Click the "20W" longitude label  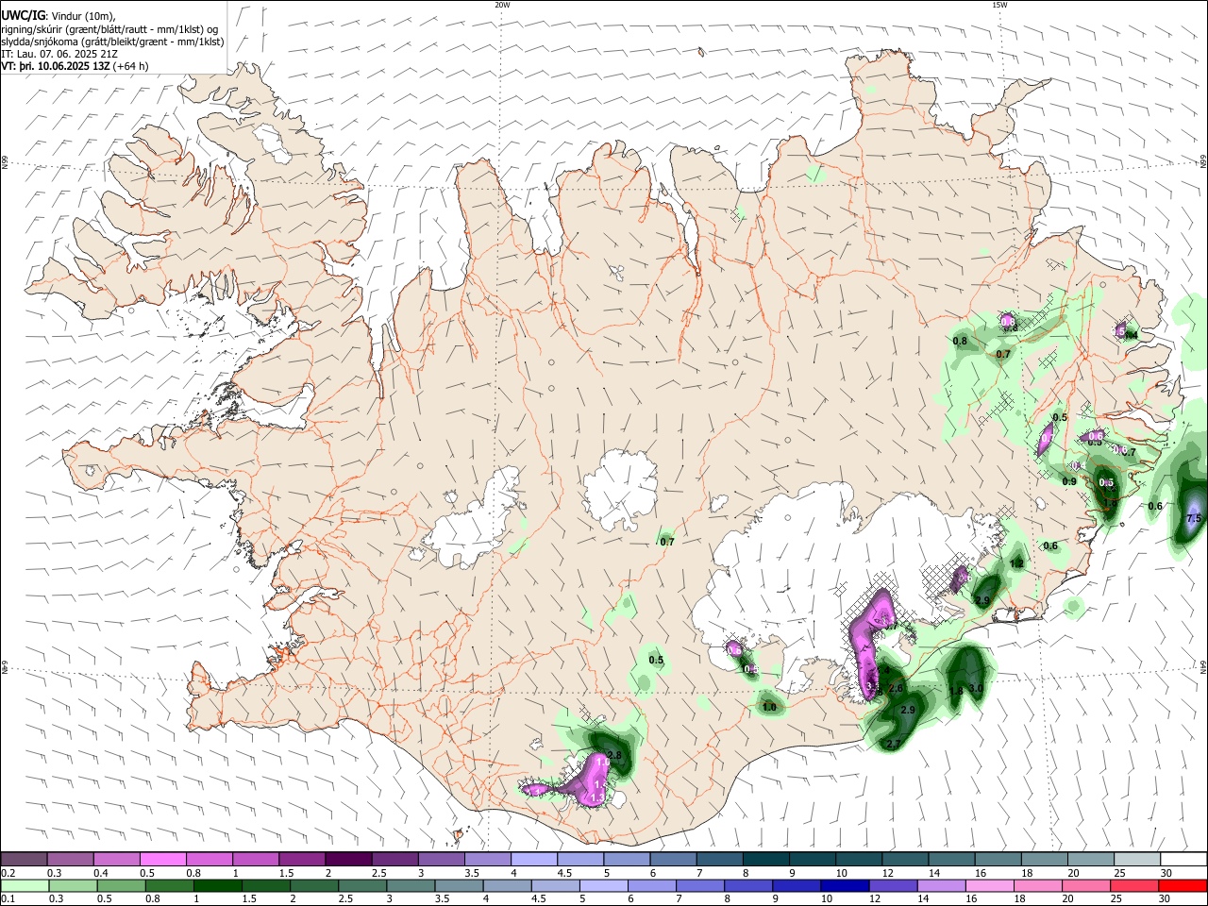(x=502, y=5)
